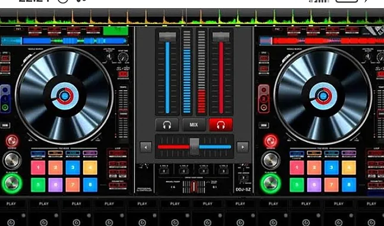Select circle 2 in the red deck selector

point(264,98)
